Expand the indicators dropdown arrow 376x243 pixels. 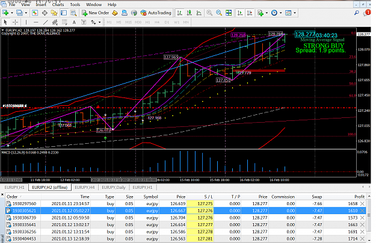pyautogui.click(x=267, y=13)
